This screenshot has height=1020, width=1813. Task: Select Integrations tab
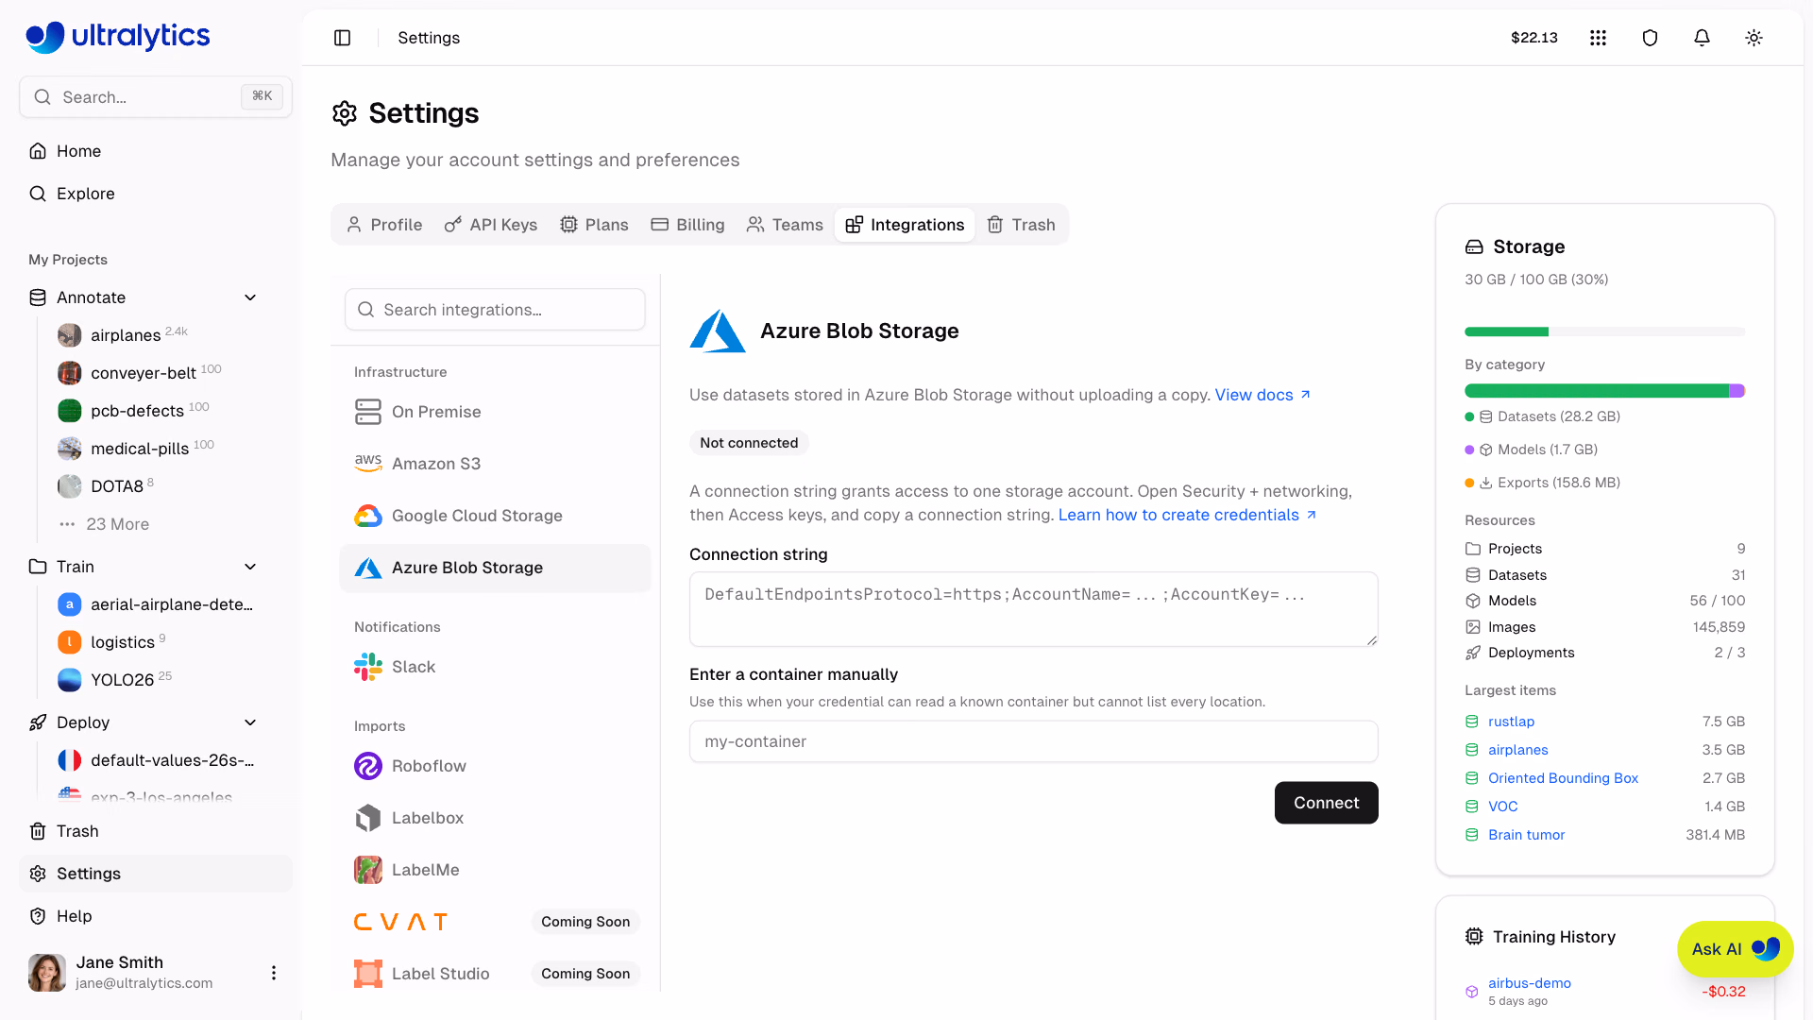pyautogui.click(x=905, y=225)
